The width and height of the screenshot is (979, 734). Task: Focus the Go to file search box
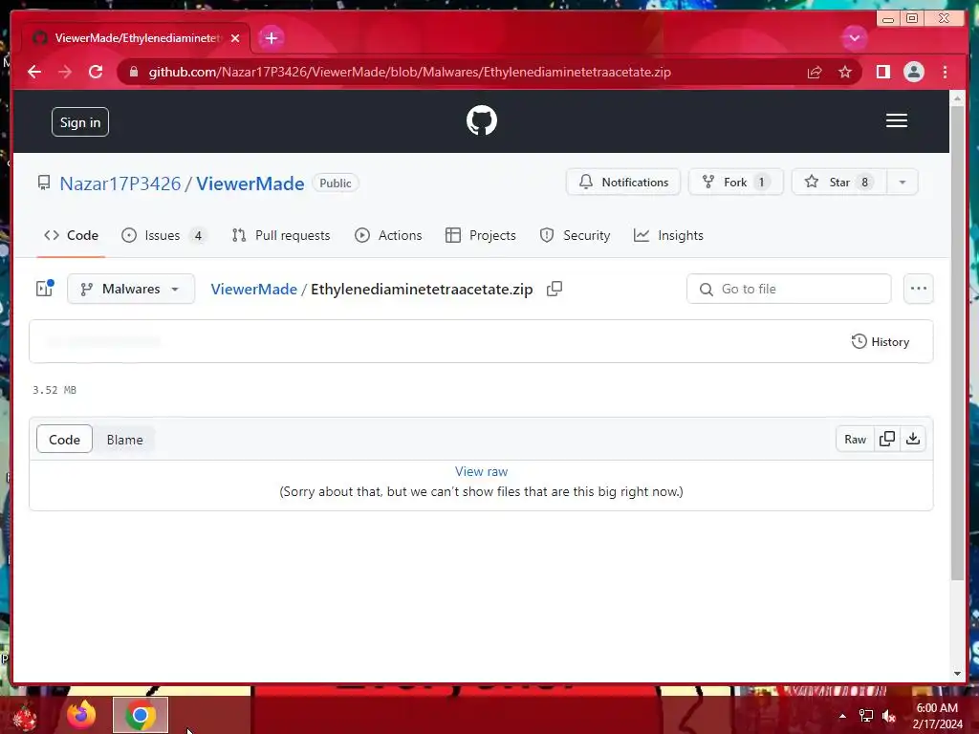pos(789,289)
